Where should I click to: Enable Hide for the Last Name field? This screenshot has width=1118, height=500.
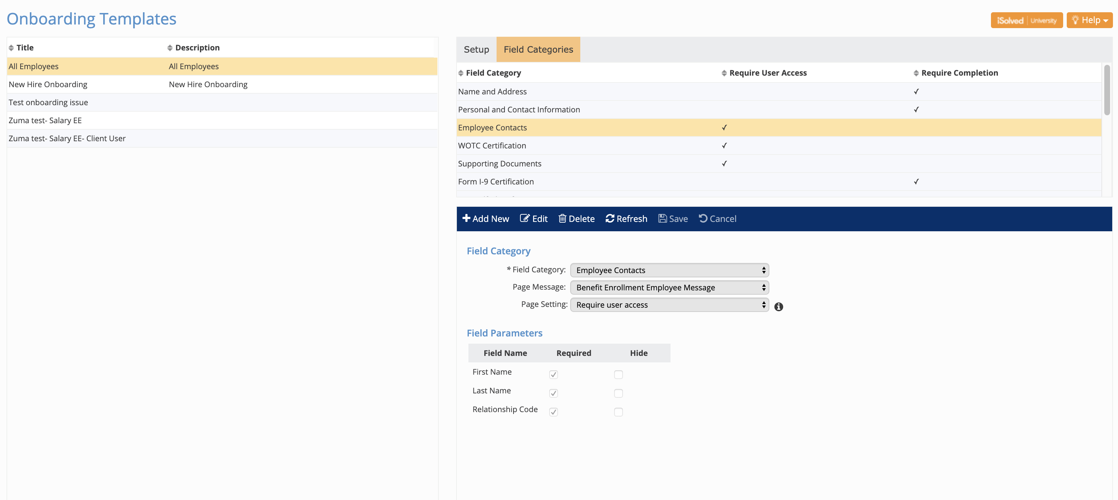619,393
